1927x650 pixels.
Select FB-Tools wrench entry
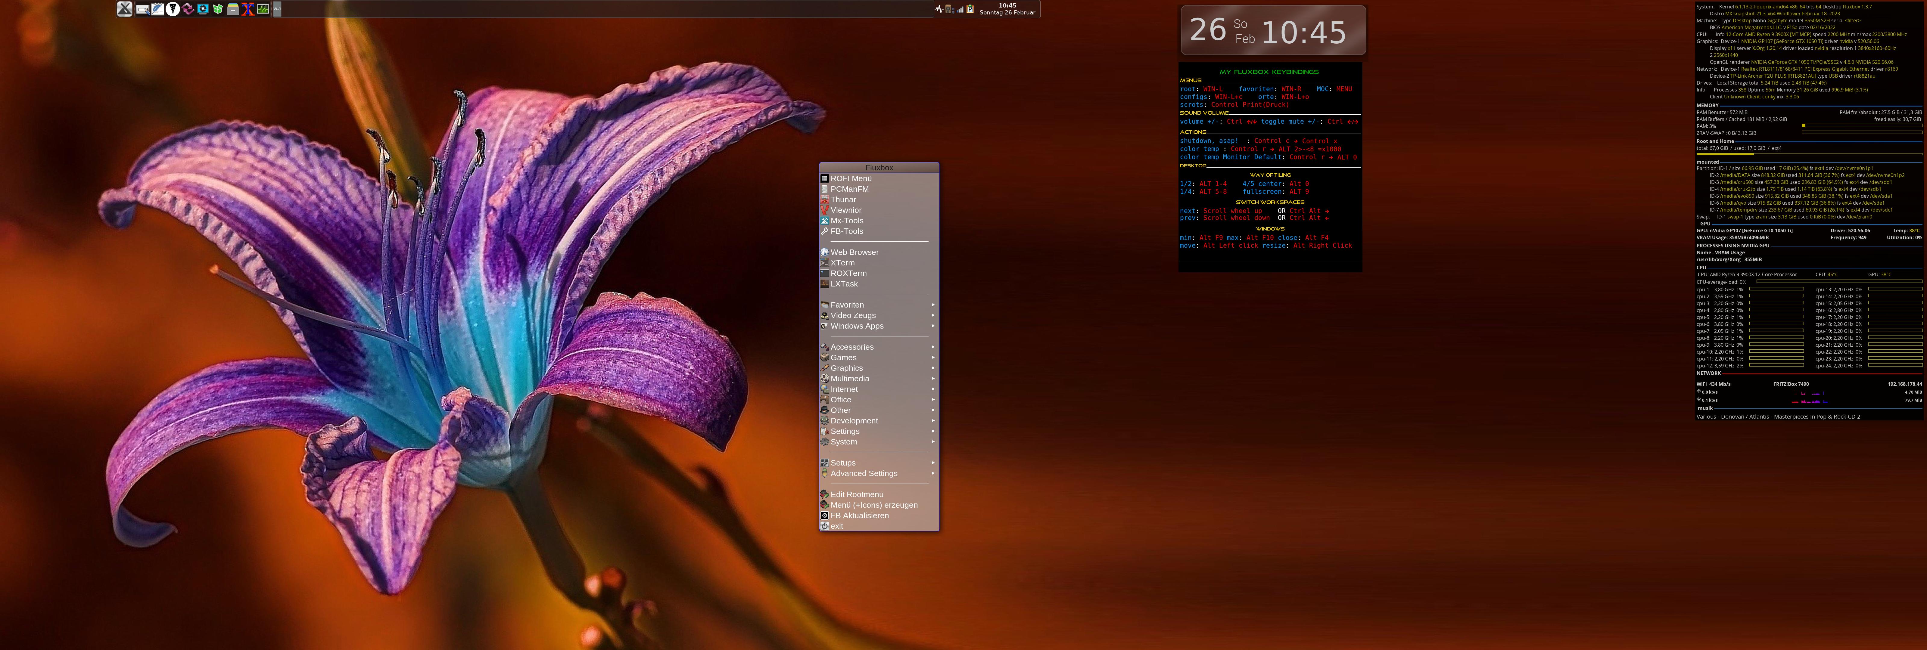(x=879, y=231)
